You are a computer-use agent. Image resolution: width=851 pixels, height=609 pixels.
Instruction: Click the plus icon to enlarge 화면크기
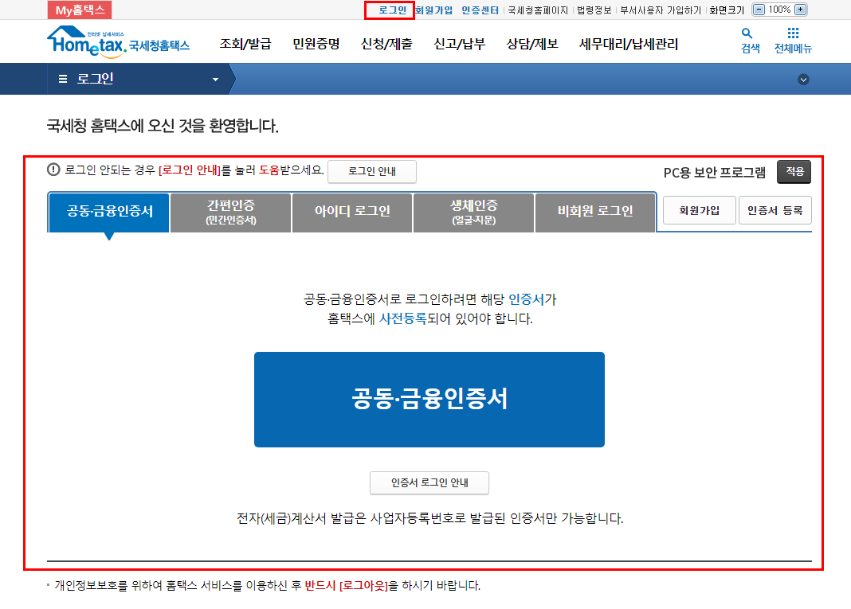click(802, 10)
